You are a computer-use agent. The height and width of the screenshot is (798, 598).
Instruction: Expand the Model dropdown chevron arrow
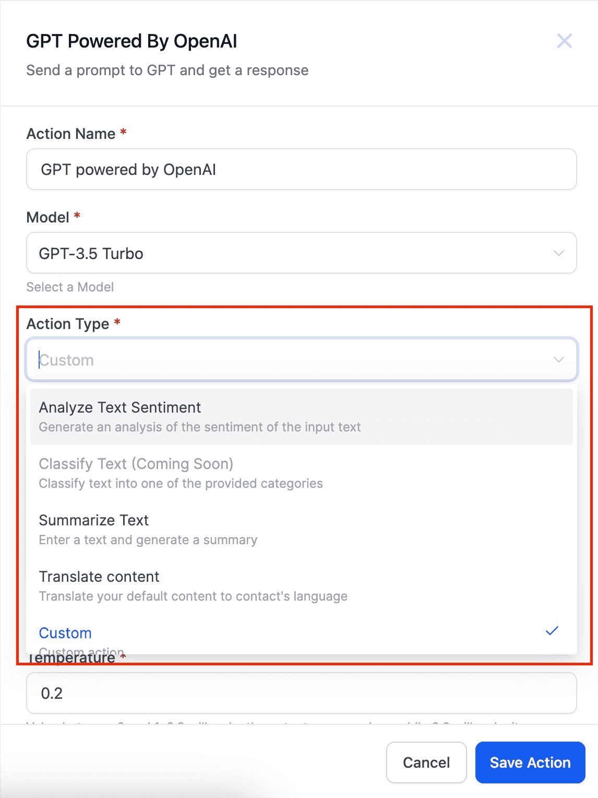click(558, 253)
